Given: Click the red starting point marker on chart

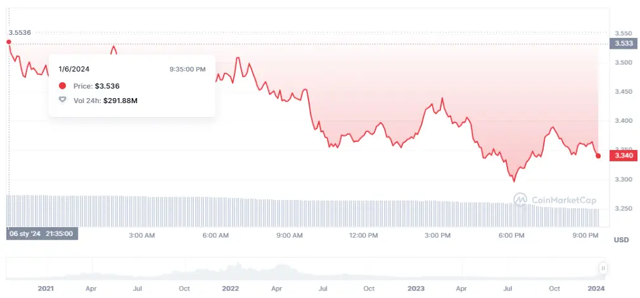Looking at the screenshot, I should [8, 42].
